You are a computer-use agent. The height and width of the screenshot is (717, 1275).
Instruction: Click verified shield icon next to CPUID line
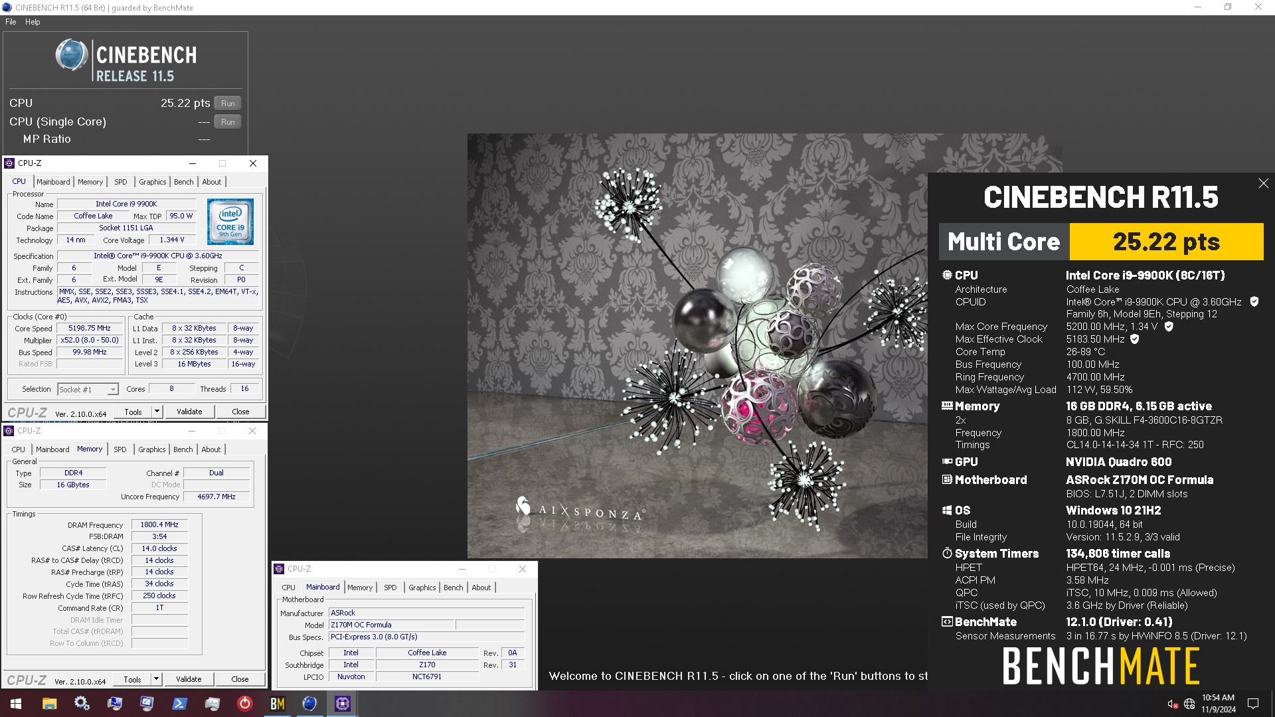(1254, 301)
